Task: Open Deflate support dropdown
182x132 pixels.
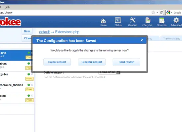Action: 109,72
